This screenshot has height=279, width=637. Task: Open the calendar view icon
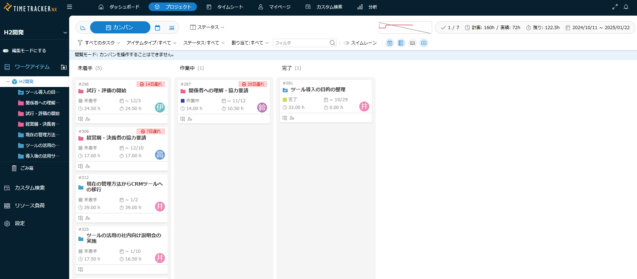coord(157,28)
